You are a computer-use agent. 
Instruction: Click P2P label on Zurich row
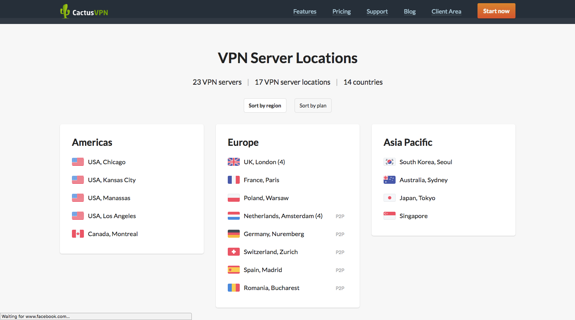340,252
